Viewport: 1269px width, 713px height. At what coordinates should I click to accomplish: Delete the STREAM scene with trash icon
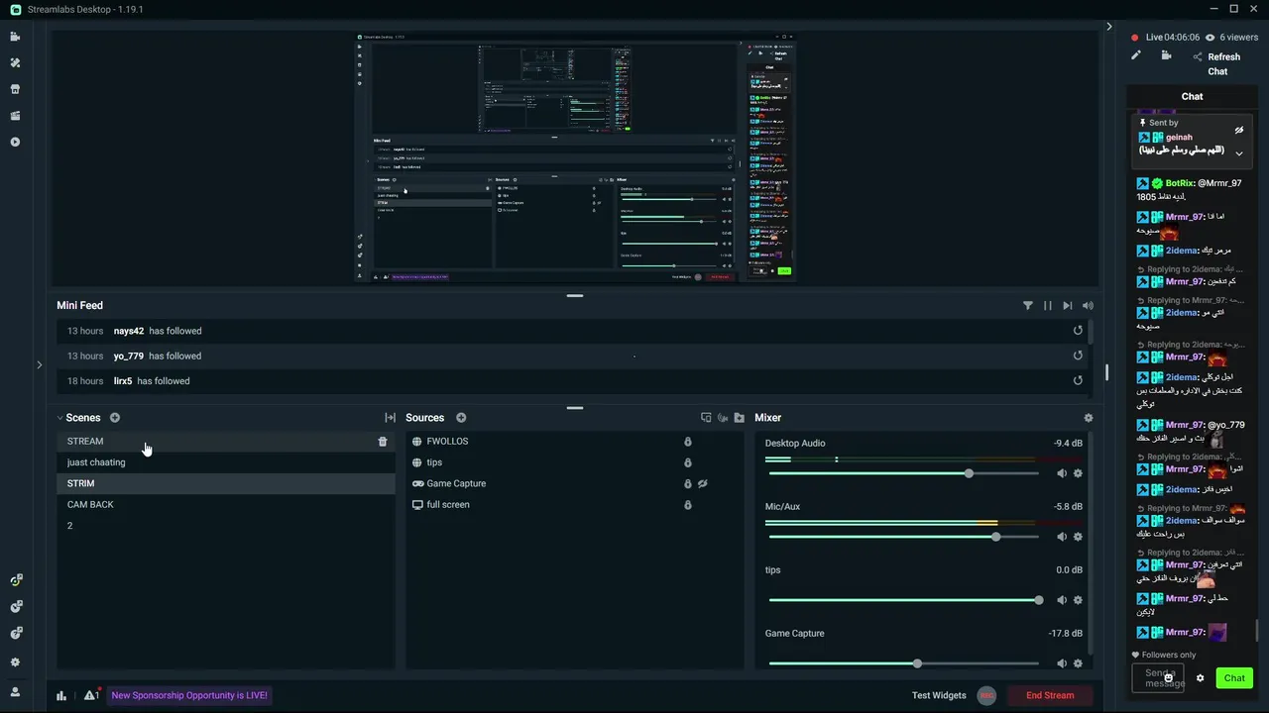(x=383, y=442)
